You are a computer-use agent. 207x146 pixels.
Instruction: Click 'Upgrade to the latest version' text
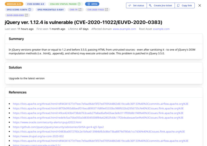[26, 78]
